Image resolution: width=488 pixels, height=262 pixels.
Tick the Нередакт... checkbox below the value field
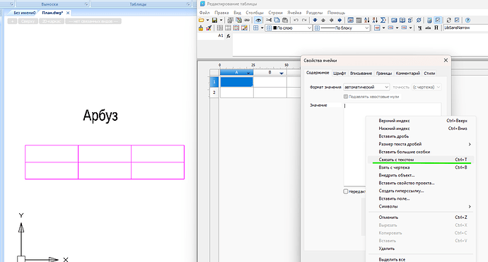click(x=345, y=191)
